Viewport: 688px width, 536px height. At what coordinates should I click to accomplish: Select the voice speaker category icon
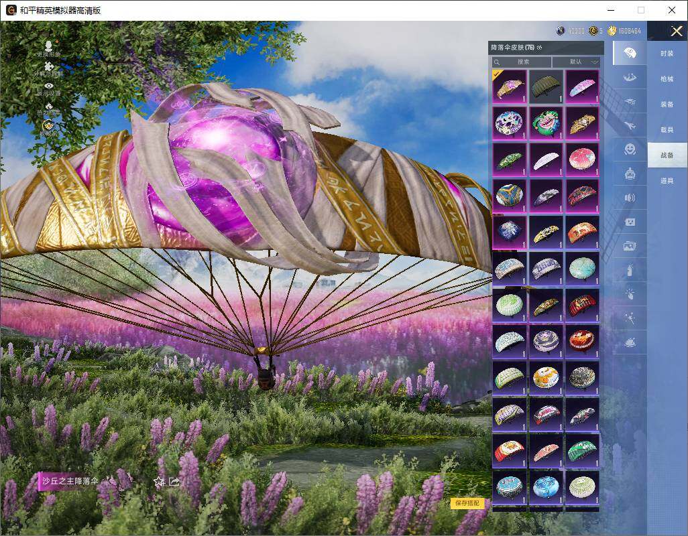(630, 198)
